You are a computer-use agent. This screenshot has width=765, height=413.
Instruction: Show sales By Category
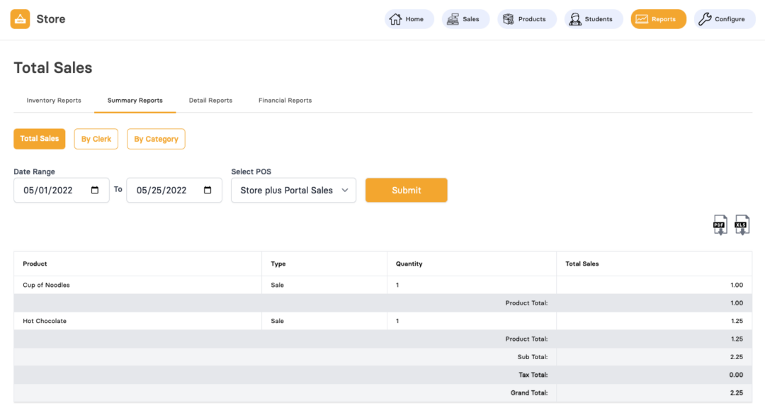click(x=156, y=139)
